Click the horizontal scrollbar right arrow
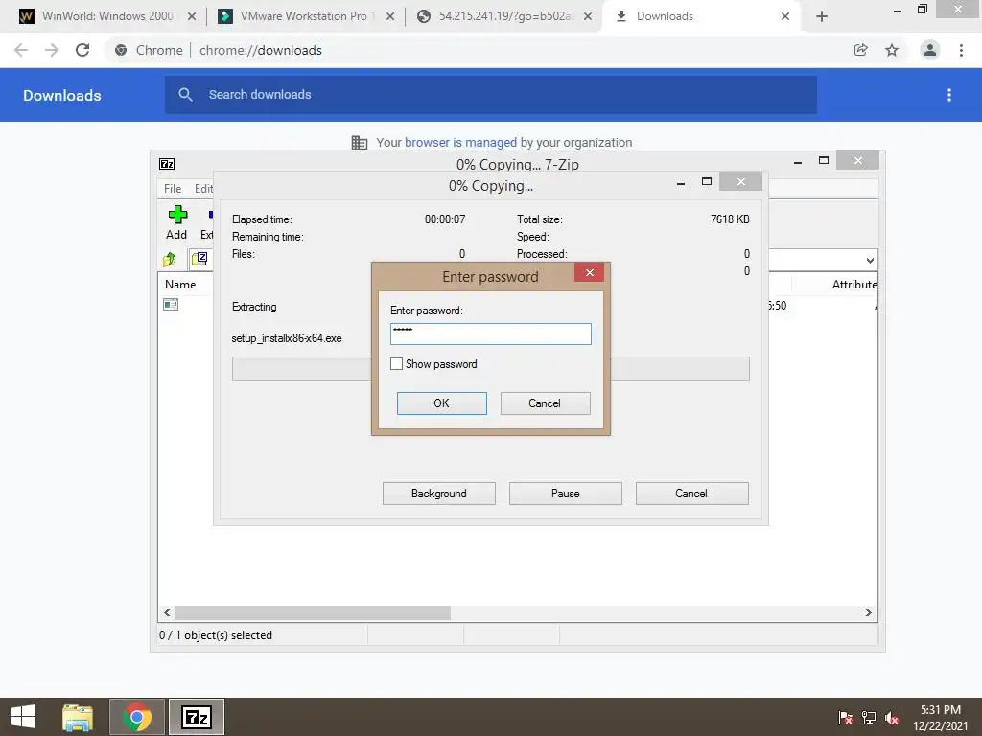This screenshot has height=736, width=982. point(869,612)
